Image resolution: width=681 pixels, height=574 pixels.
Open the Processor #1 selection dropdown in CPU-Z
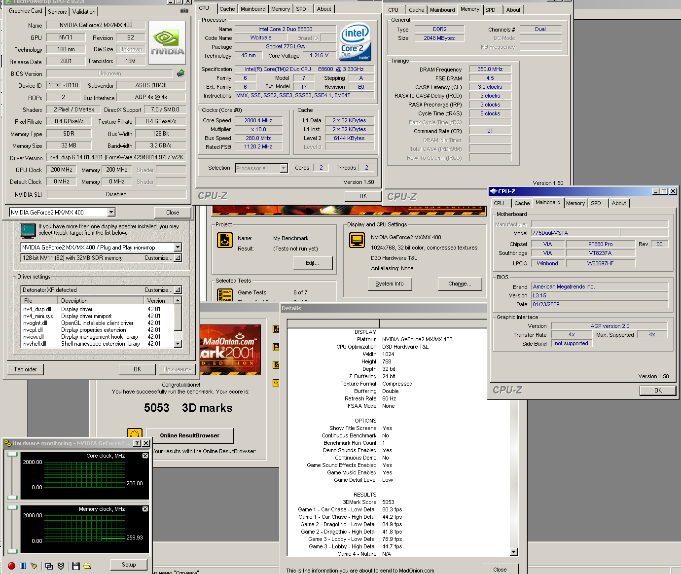coord(284,168)
